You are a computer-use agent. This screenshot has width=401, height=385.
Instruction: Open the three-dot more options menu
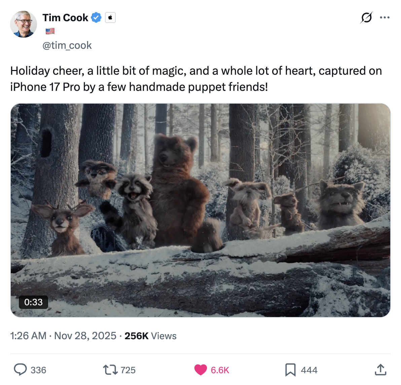(x=385, y=17)
